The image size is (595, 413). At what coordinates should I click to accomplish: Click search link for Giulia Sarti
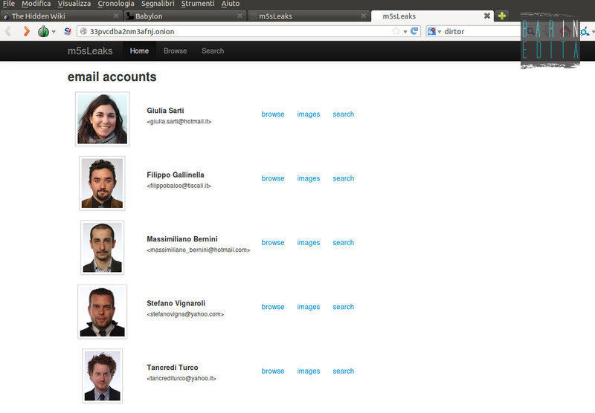(x=344, y=114)
